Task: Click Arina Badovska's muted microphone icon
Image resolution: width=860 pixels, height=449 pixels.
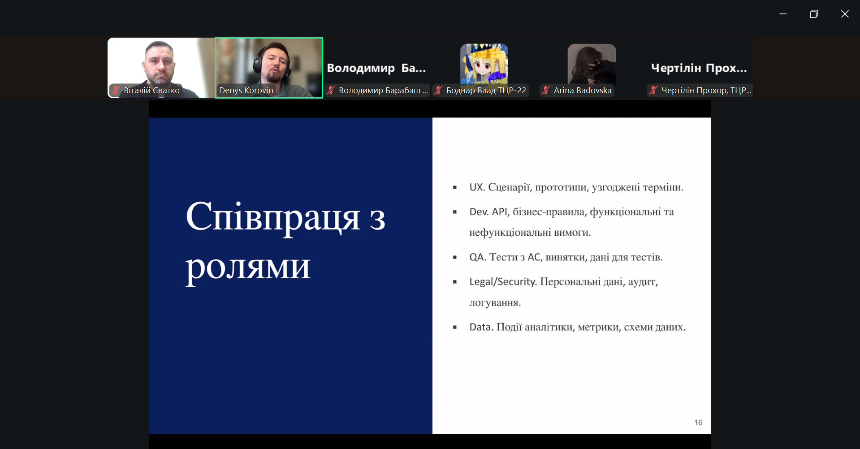Action: click(546, 90)
